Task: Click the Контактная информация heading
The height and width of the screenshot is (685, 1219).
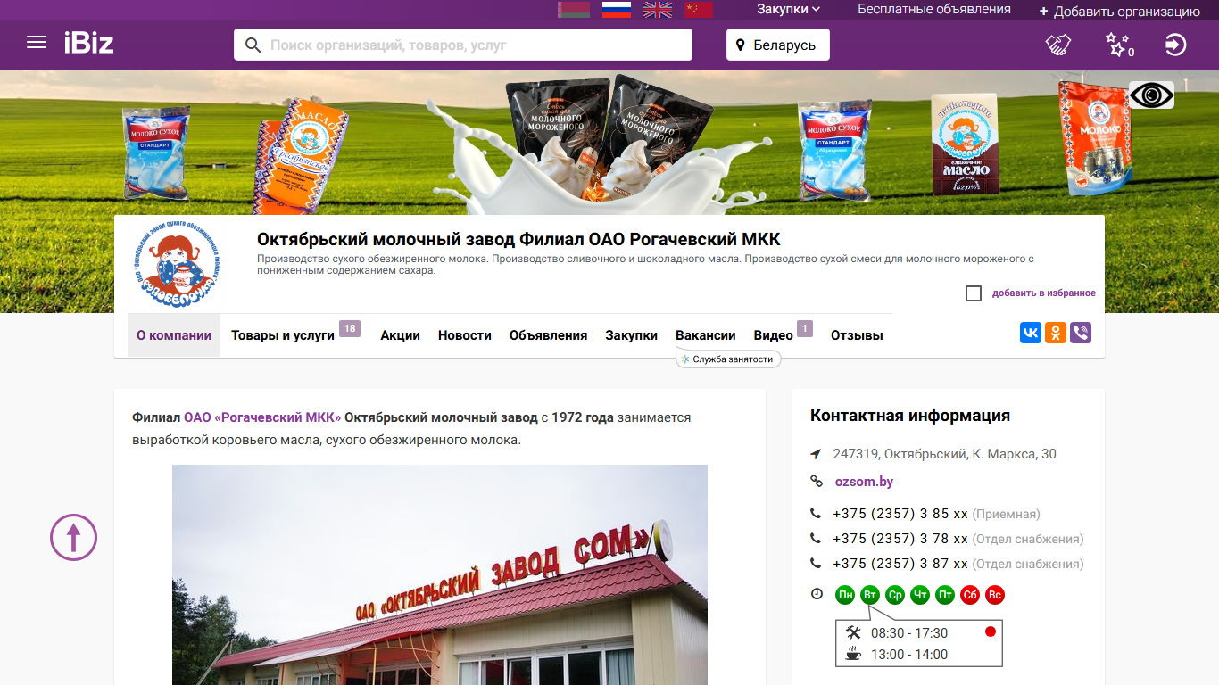Action: click(910, 416)
